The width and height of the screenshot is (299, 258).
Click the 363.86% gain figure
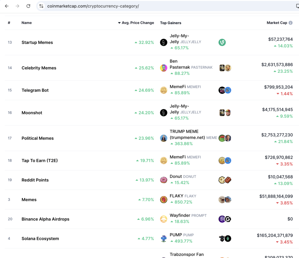182,144
